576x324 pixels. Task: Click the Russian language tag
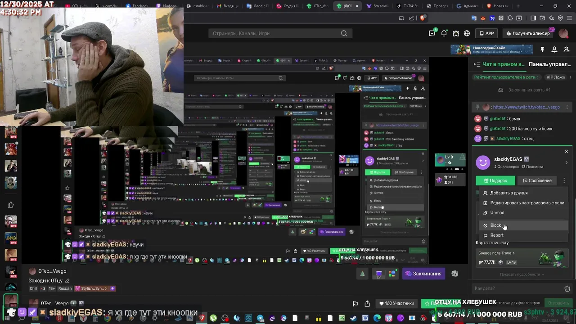pos(65,288)
